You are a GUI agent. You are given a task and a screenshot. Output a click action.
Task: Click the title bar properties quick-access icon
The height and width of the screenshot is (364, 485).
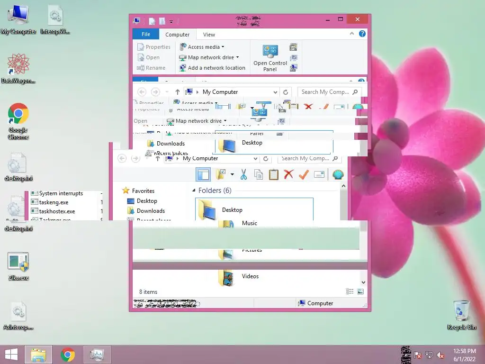(152, 21)
